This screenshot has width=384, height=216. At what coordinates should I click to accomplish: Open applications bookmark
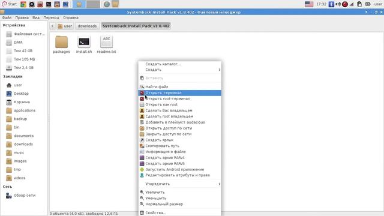coord(21,110)
